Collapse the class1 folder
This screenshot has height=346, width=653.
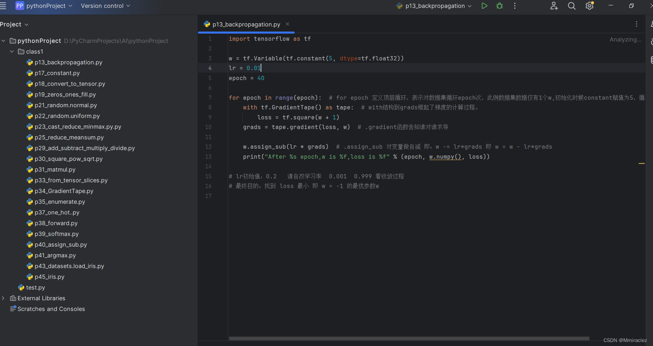click(12, 51)
